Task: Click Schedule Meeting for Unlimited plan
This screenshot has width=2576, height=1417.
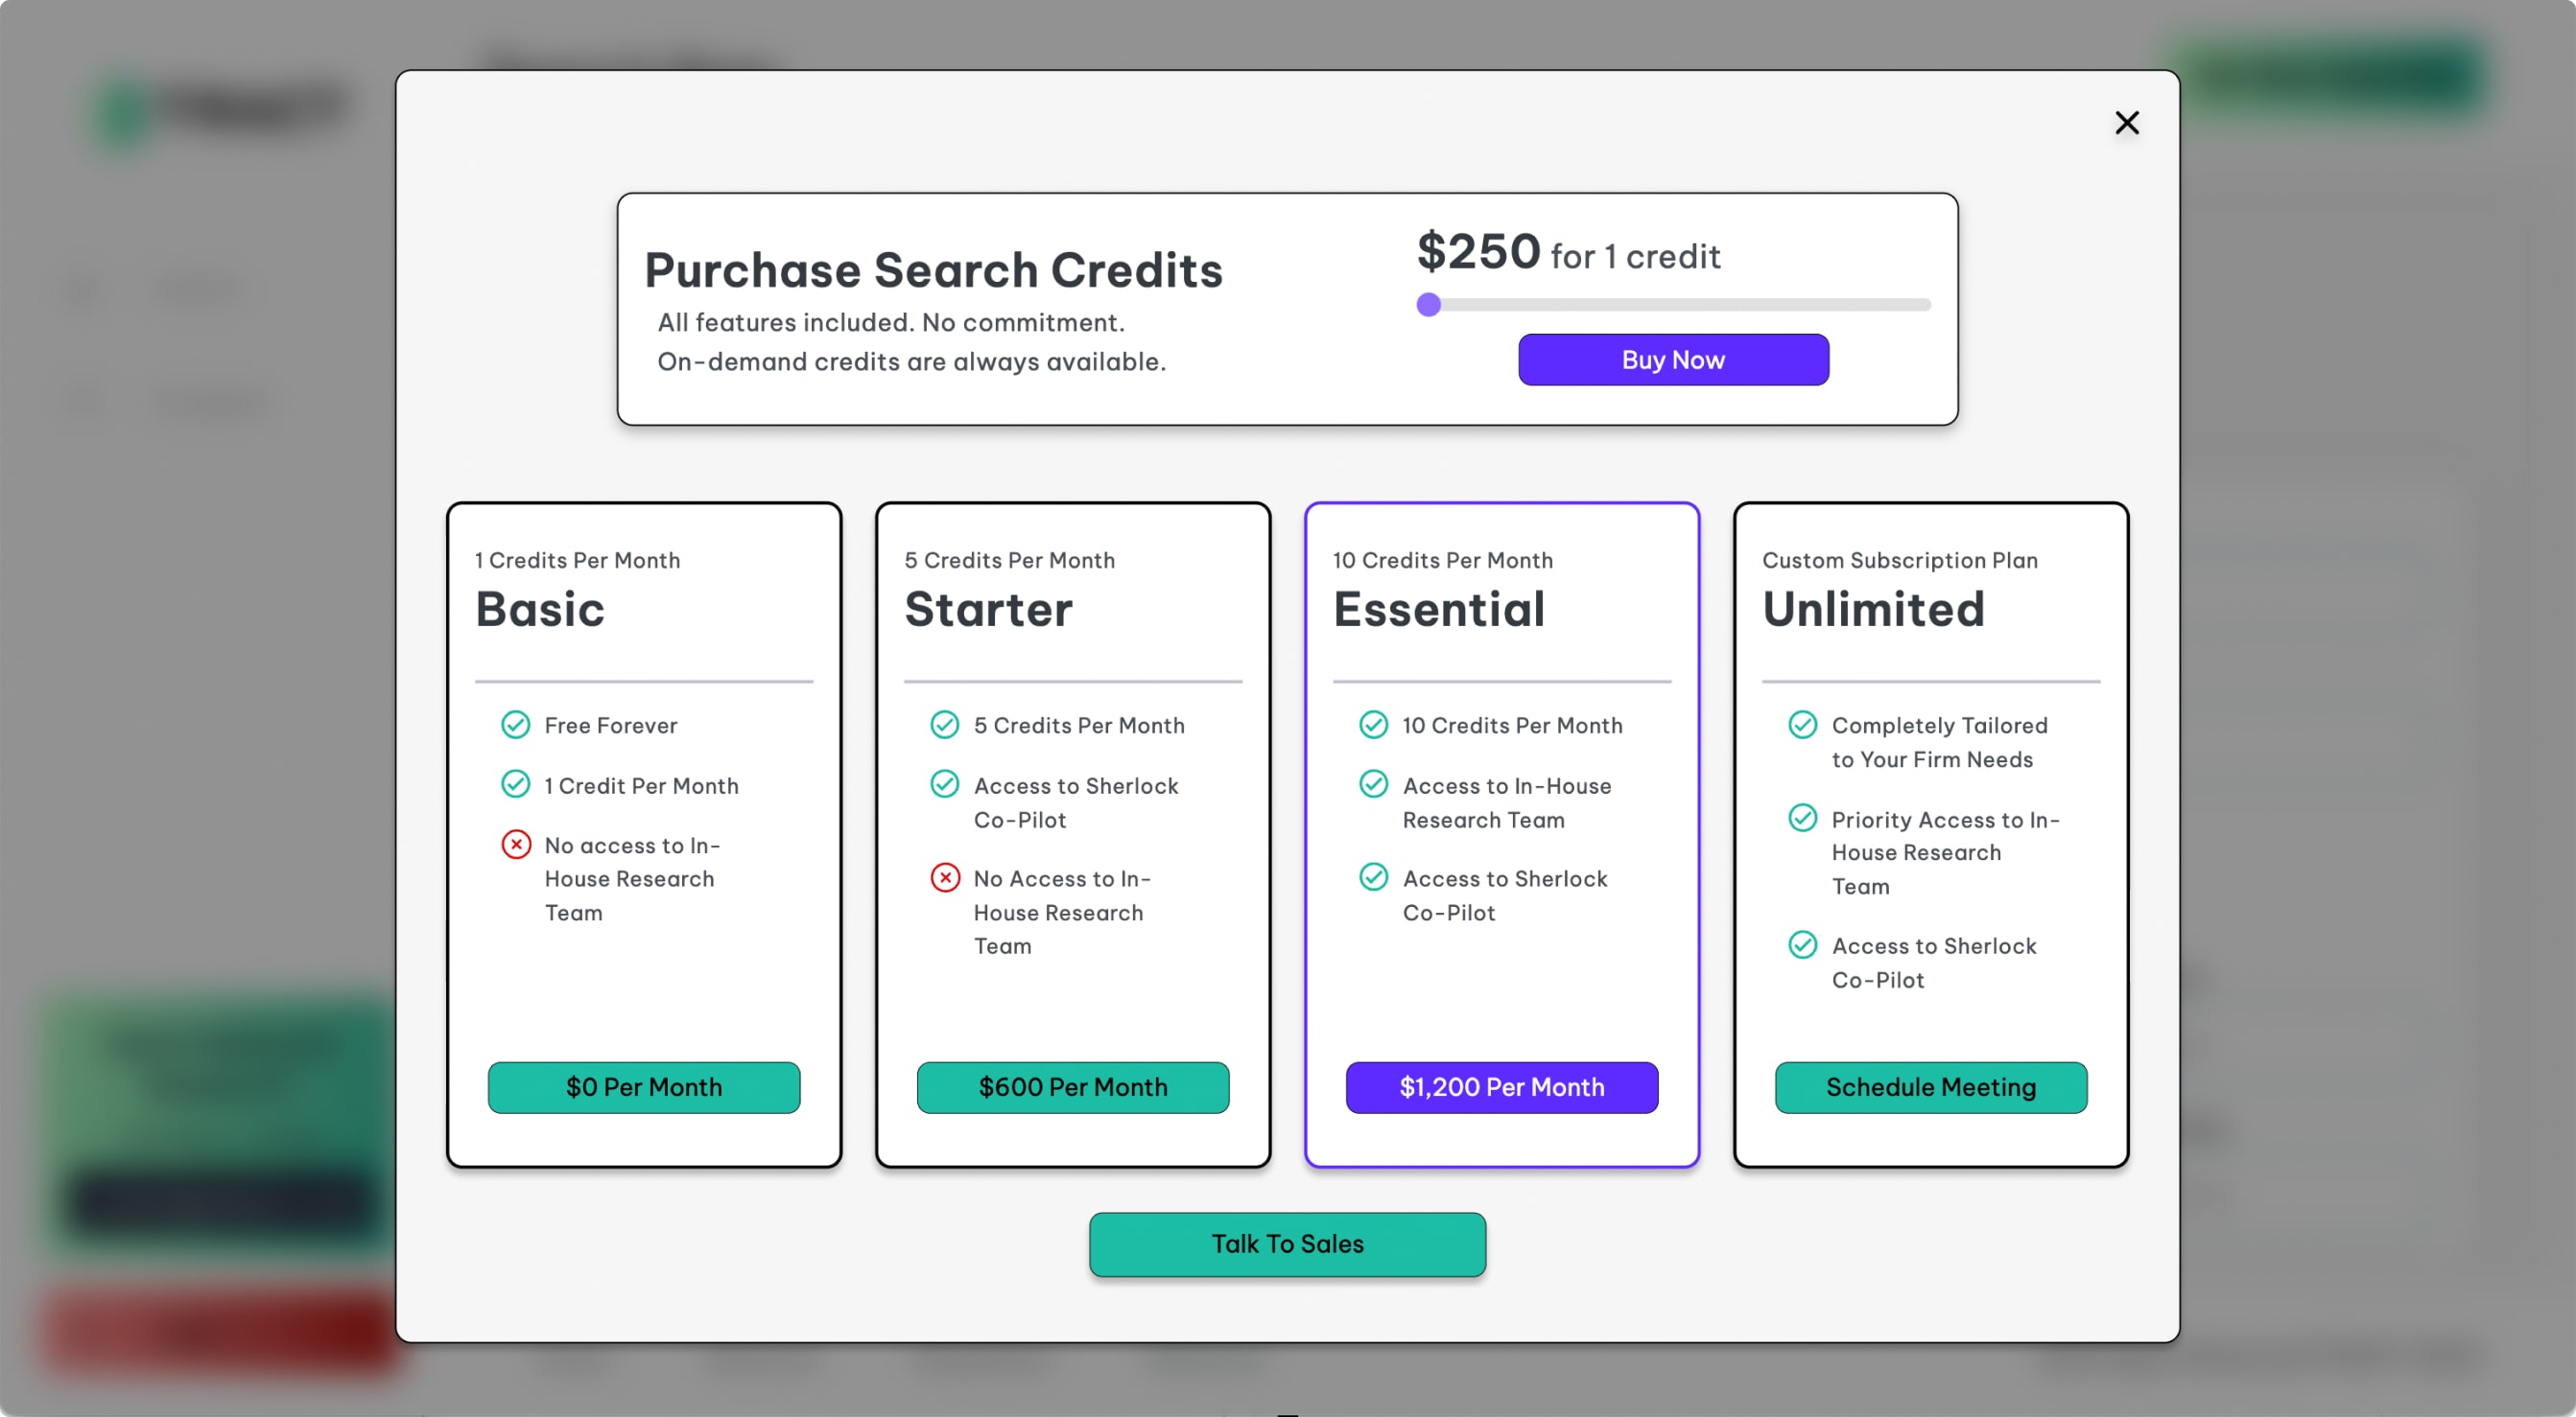Action: tap(1930, 1086)
